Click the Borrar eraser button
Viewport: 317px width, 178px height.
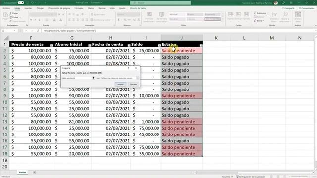(259, 21)
